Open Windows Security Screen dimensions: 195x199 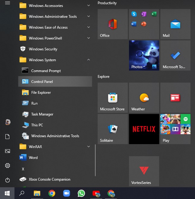55,49
